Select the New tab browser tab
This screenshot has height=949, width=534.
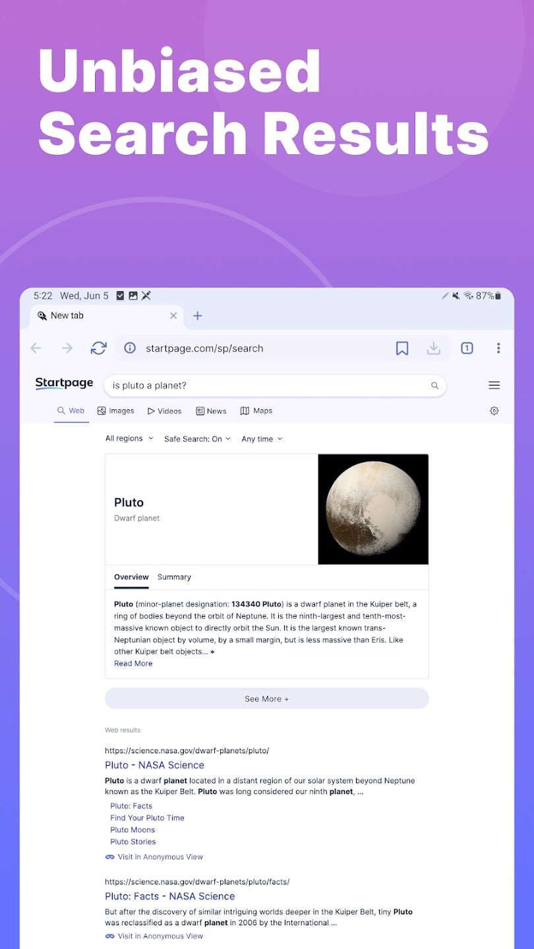107,316
